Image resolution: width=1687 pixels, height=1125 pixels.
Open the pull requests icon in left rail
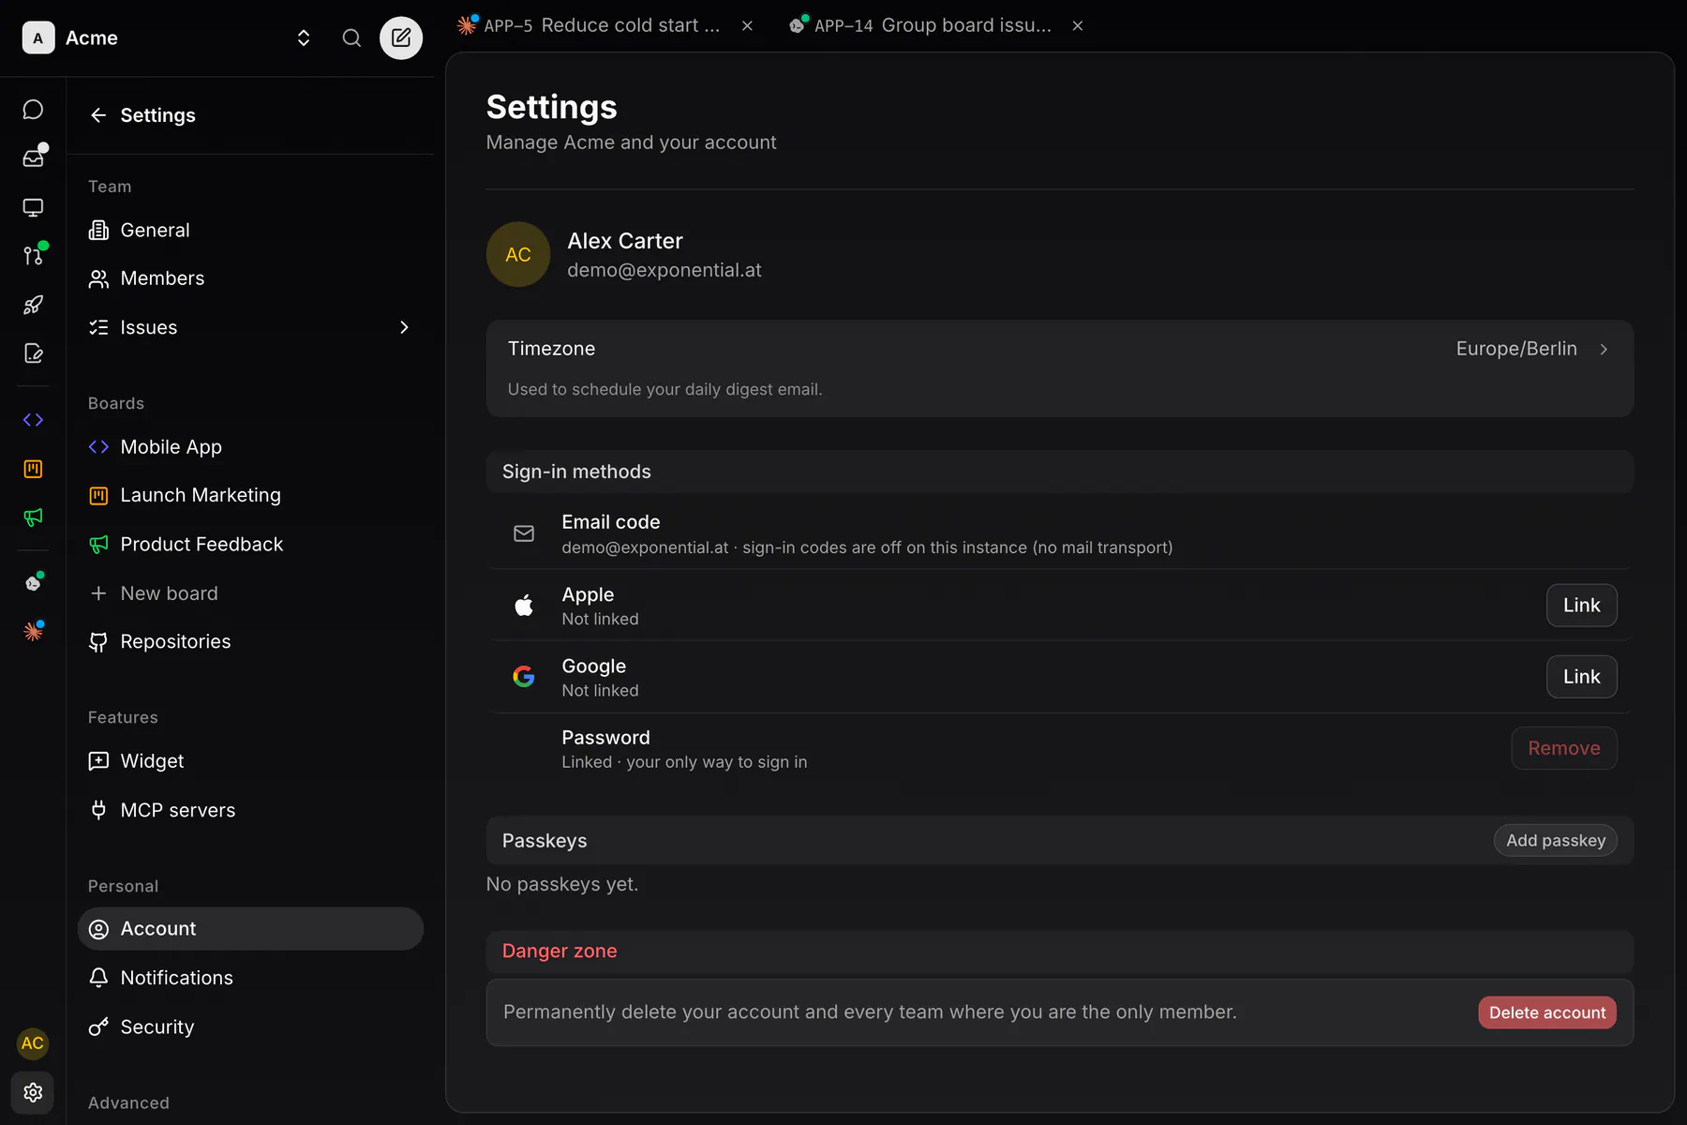click(33, 256)
